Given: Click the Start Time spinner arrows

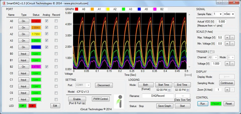Looking at the screenshot, I should [x=169, y=90].
